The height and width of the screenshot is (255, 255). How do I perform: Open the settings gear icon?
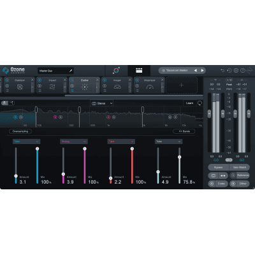click(x=236, y=70)
